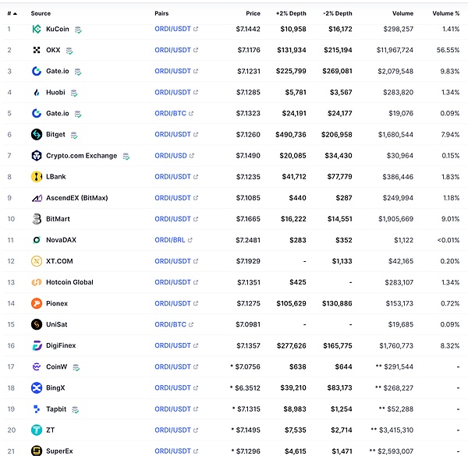Open the Hotcoin Global exchange name
Viewport: 468px width, 456px height.
pyautogui.click(x=69, y=282)
